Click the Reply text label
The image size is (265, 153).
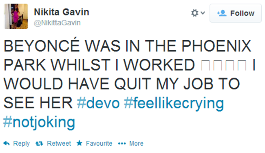22,144
